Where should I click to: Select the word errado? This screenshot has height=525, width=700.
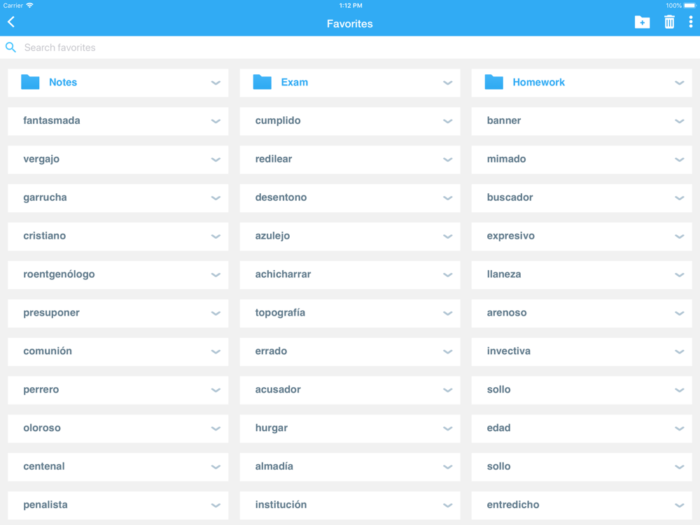[x=271, y=351]
